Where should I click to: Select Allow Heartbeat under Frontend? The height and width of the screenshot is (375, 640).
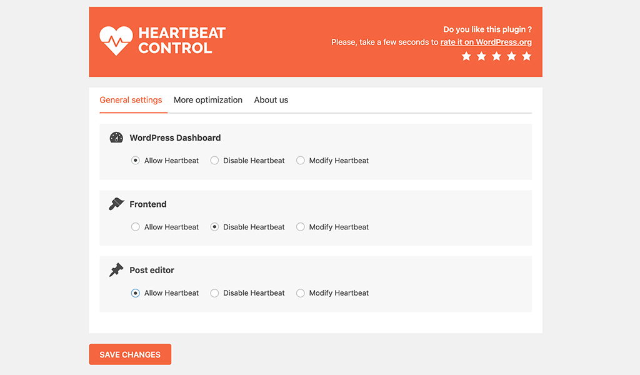click(x=136, y=227)
